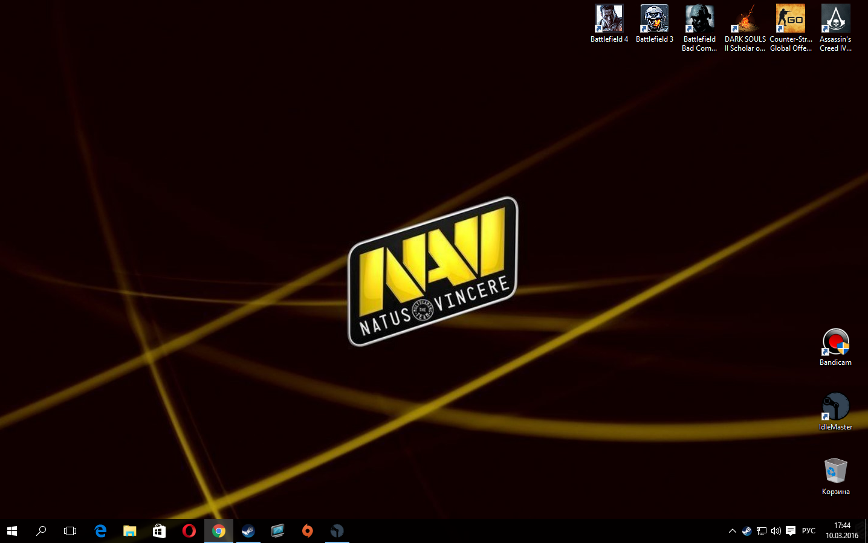Viewport: 868px width, 543px height.
Task: Select the Assassin's Creed IV shortcut
Action: (x=835, y=28)
